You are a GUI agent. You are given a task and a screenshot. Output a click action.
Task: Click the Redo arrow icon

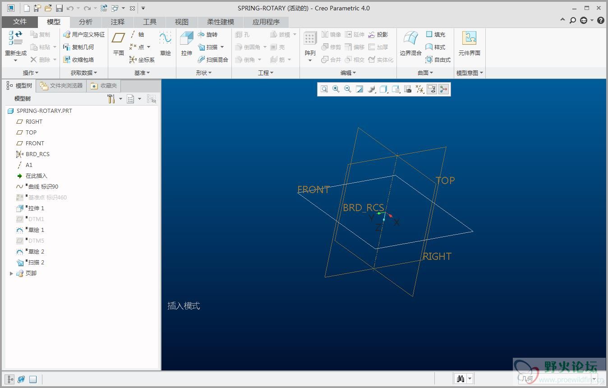click(x=88, y=8)
